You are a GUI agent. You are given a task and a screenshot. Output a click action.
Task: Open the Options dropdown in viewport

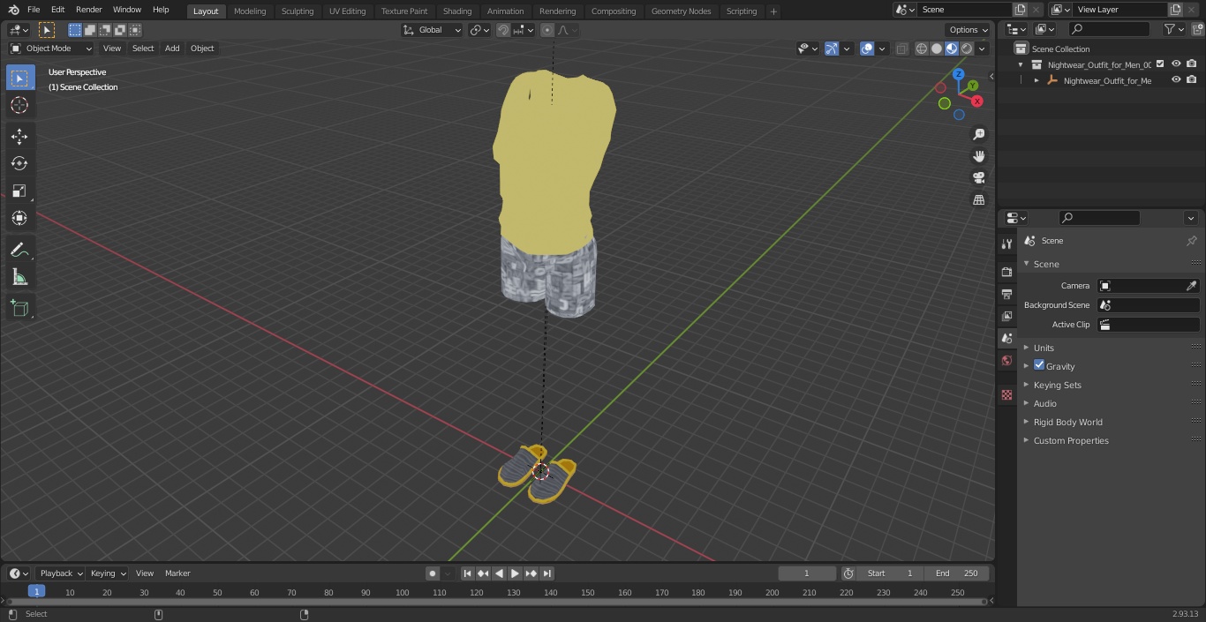(969, 30)
